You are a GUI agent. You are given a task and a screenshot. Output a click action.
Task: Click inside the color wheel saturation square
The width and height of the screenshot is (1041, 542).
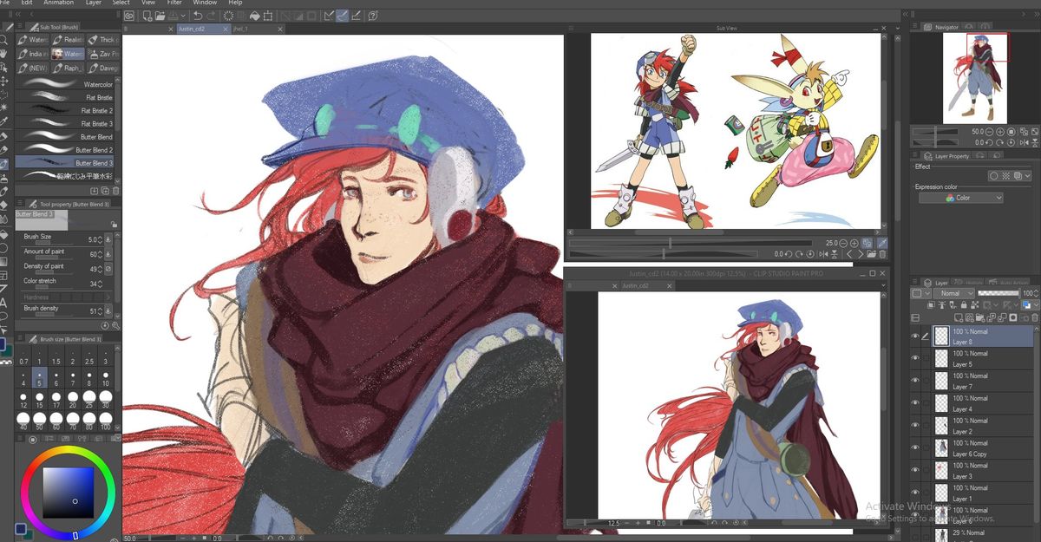[68, 492]
